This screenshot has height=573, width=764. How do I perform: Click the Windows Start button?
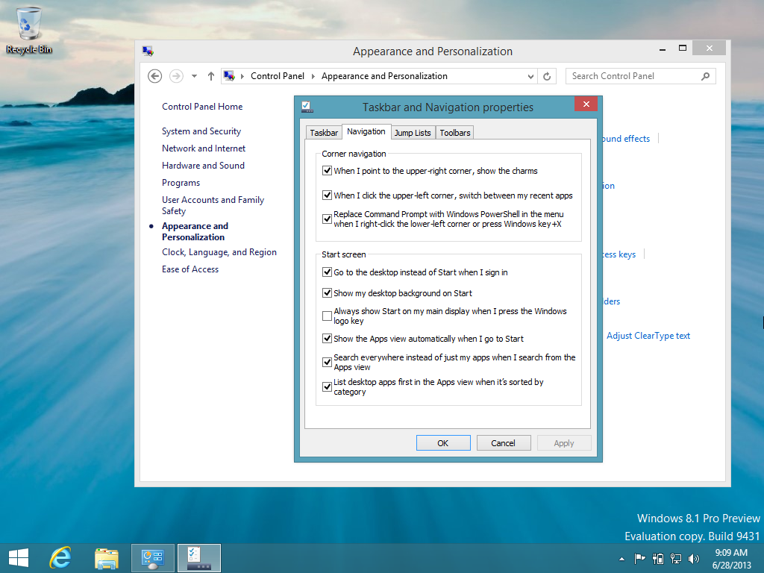coord(18,557)
